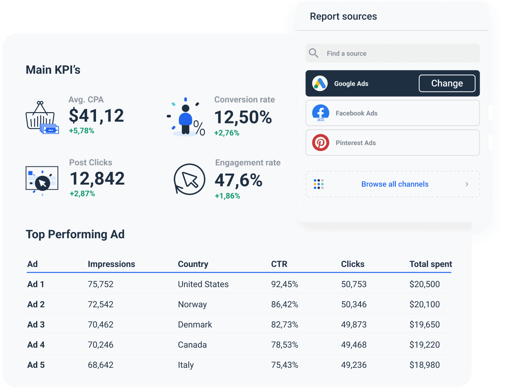Select the Conversion rate person icon

click(x=186, y=116)
